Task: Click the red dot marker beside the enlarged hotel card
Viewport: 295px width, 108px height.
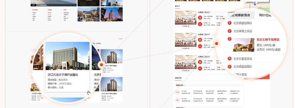Action: tap(101, 65)
